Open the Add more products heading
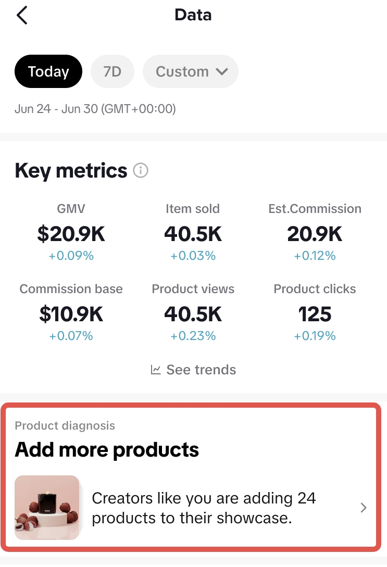The width and height of the screenshot is (387, 567). 107,449
